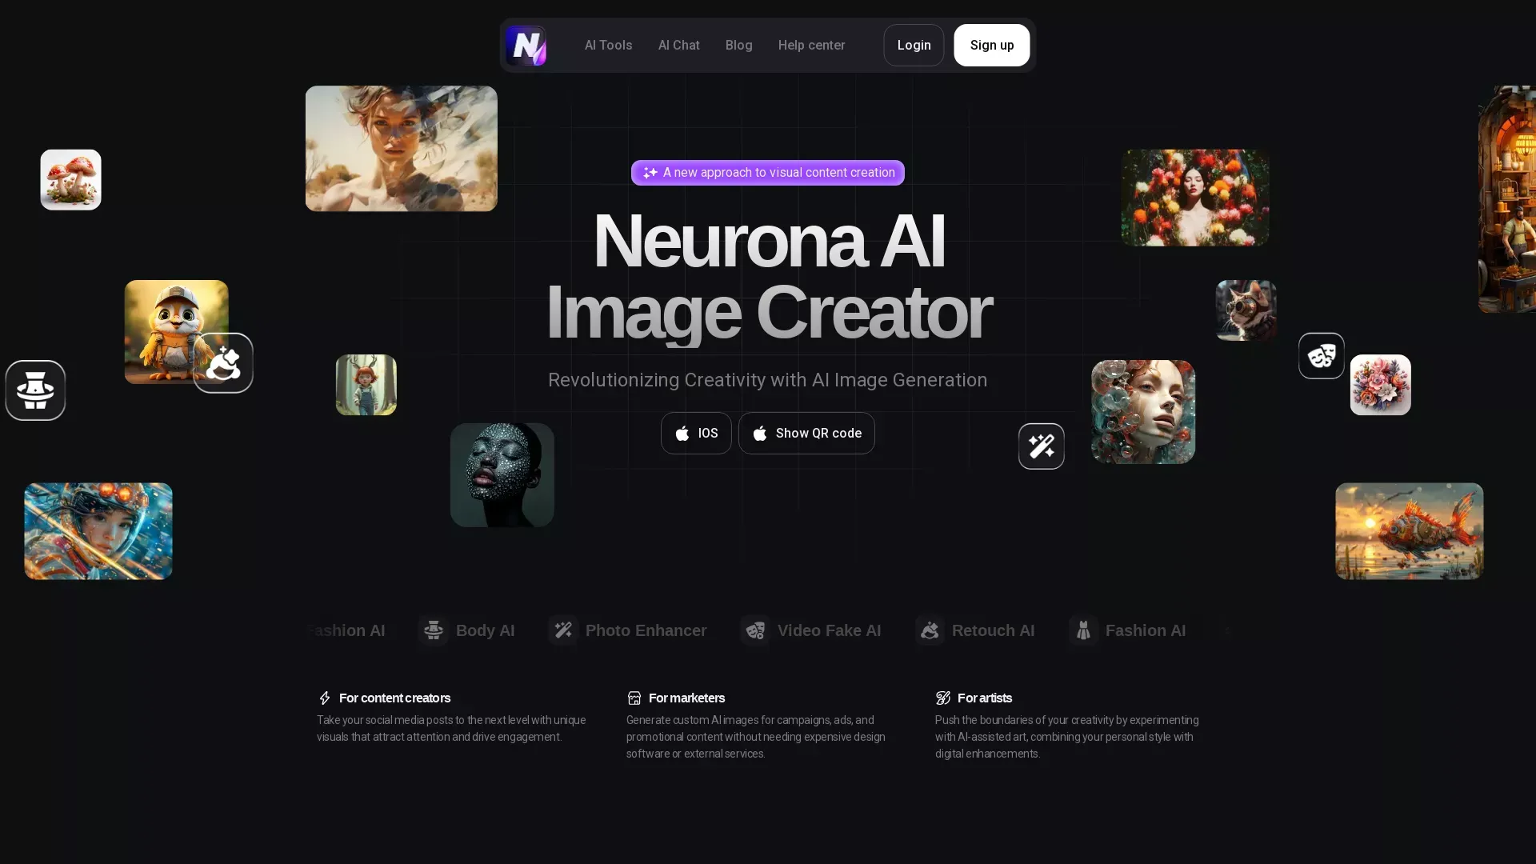Click the Show QR code button
This screenshot has height=864, width=1536.
tap(806, 433)
